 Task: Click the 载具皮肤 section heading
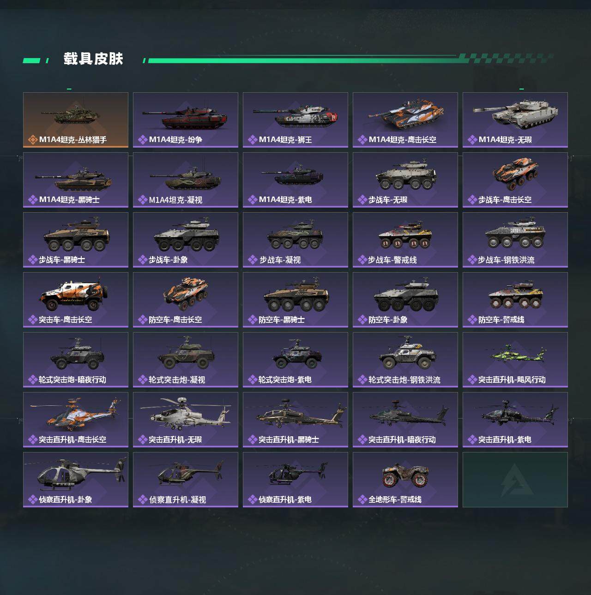point(93,59)
